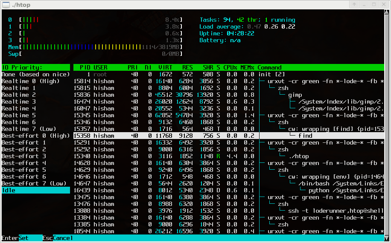Click the Set button in footer
The height and width of the screenshot is (243, 391).
(23, 238)
